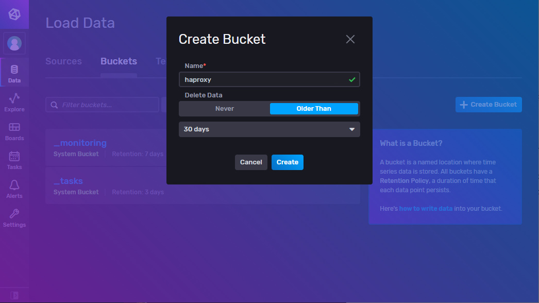Select the Explore icon in sidebar
This screenshot has width=539, height=303.
click(14, 102)
